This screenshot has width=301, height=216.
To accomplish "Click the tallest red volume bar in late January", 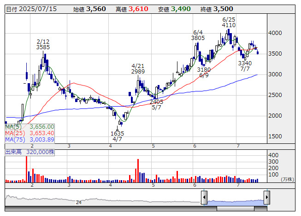I will point(26,169).
